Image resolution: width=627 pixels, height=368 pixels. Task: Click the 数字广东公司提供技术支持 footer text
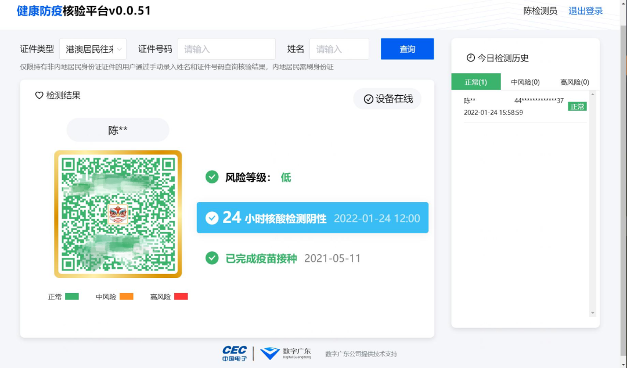point(361,354)
